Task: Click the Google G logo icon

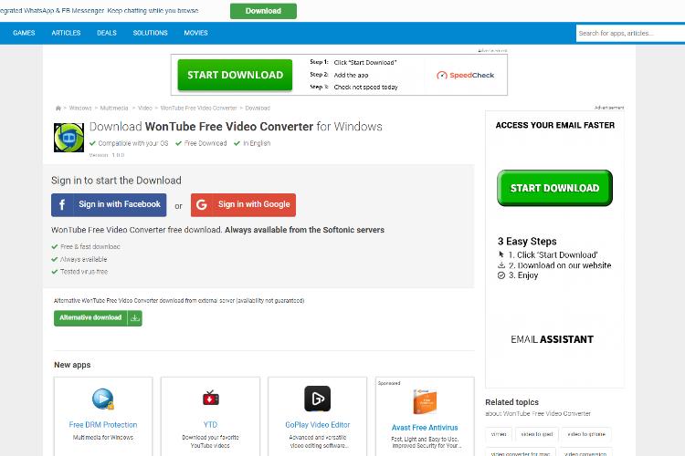Action: [x=202, y=204]
